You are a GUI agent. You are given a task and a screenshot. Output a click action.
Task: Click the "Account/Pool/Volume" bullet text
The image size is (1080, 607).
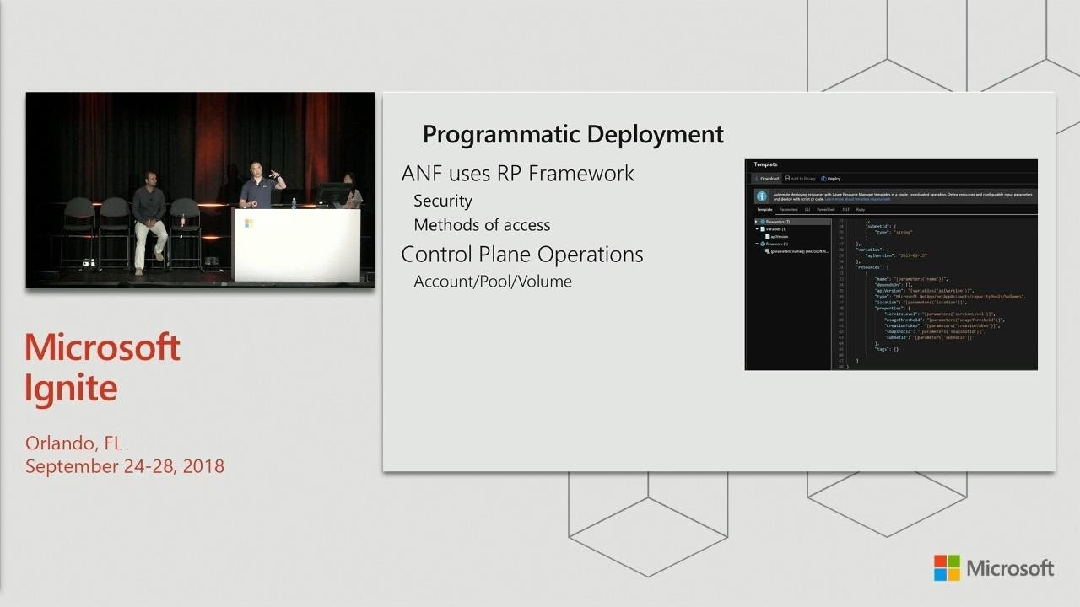pyautogui.click(x=493, y=282)
